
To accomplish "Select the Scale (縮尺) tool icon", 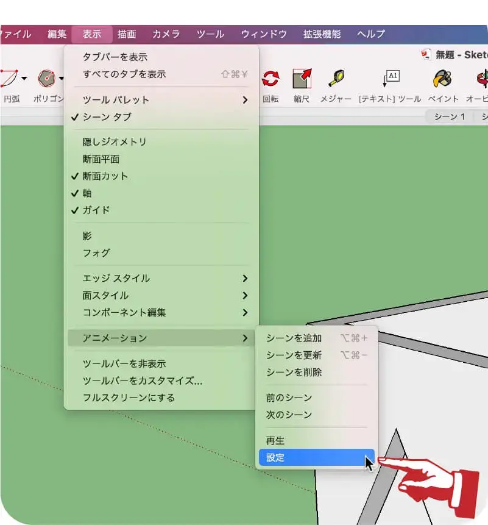I will (x=302, y=79).
